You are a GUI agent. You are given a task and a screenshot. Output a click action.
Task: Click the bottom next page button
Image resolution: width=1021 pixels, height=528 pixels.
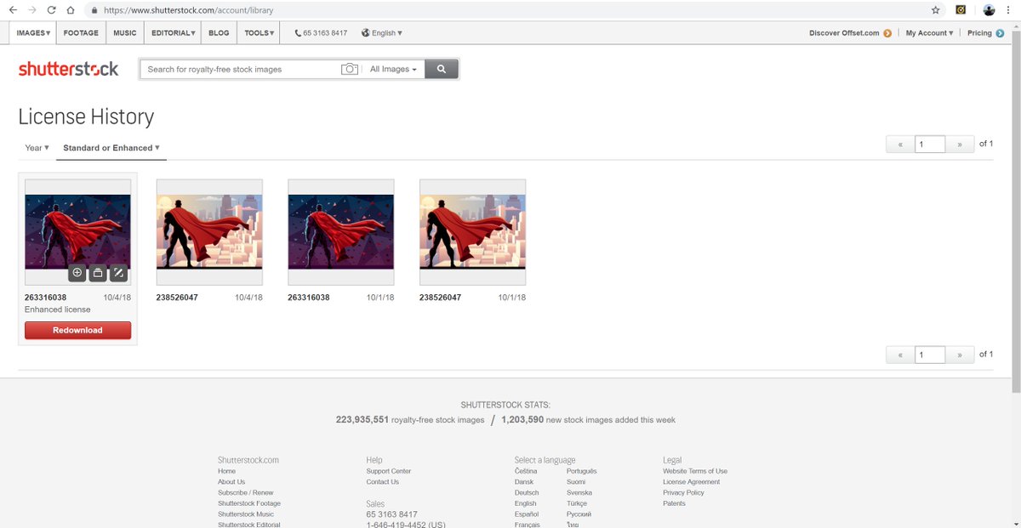pyautogui.click(x=960, y=355)
